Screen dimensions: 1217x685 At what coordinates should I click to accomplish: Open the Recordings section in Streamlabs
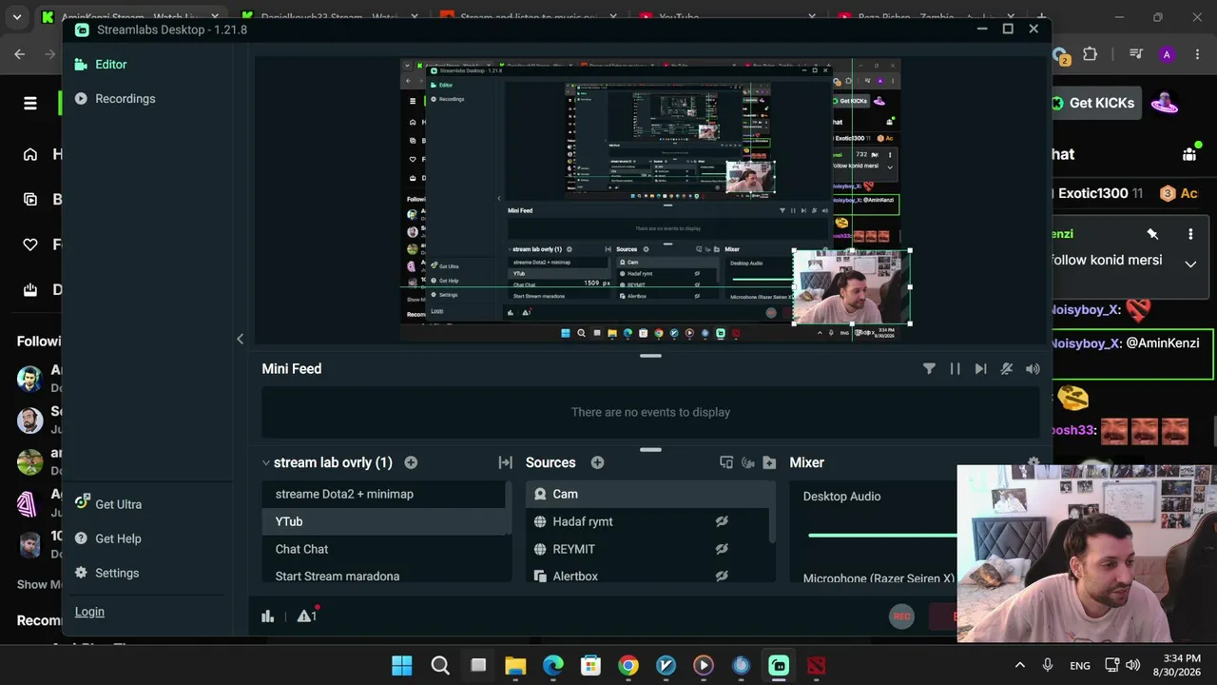115,99
